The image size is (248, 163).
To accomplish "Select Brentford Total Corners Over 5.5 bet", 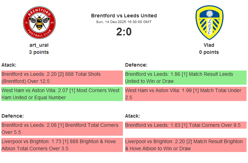I will (62, 129).
